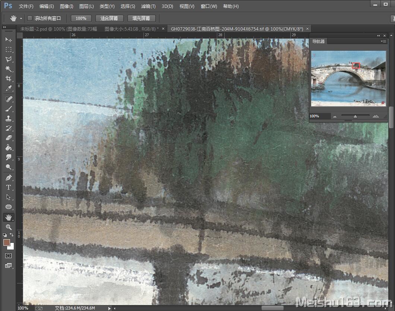395x311 pixels.
Task: Click Navigator zoom out mountain icon
Action: click(335, 116)
